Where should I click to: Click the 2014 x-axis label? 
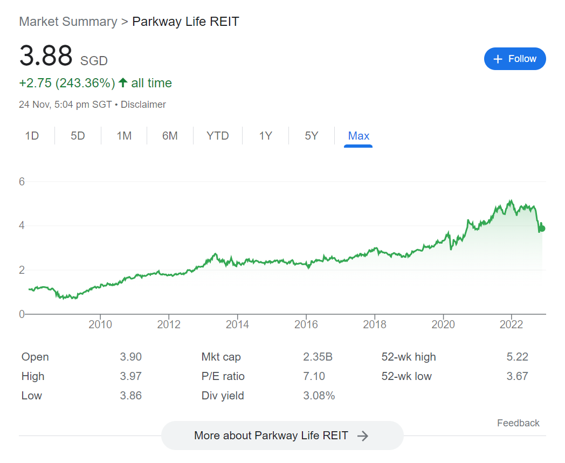point(237,324)
